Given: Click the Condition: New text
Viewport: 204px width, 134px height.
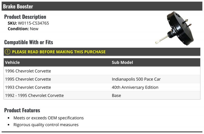Looking at the screenshot, I should point(23,29).
